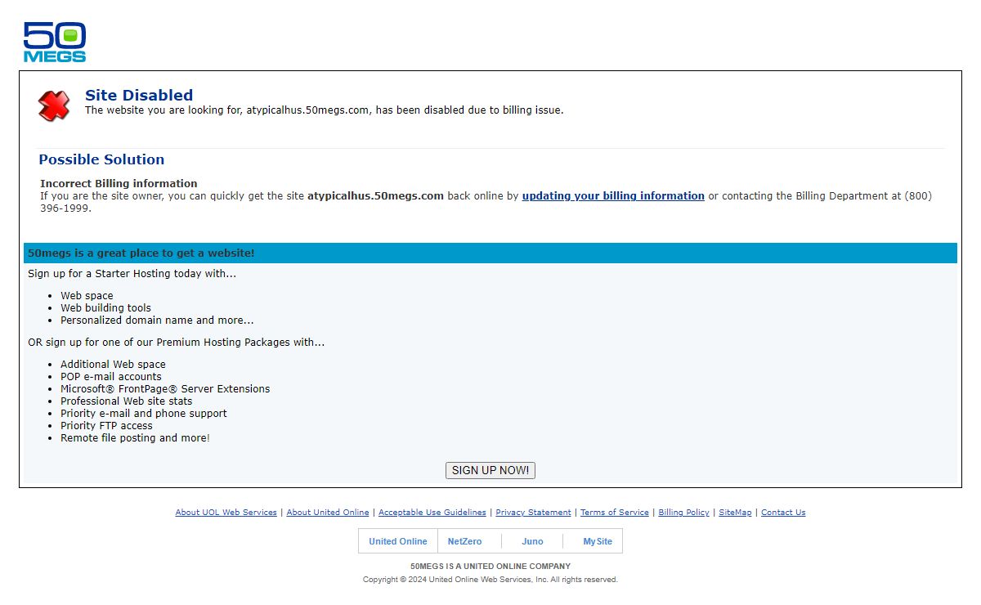The width and height of the screenshot is (981, 605).
Task: Click the Incorrect Billing information label
Action: [x=119, y=184]
